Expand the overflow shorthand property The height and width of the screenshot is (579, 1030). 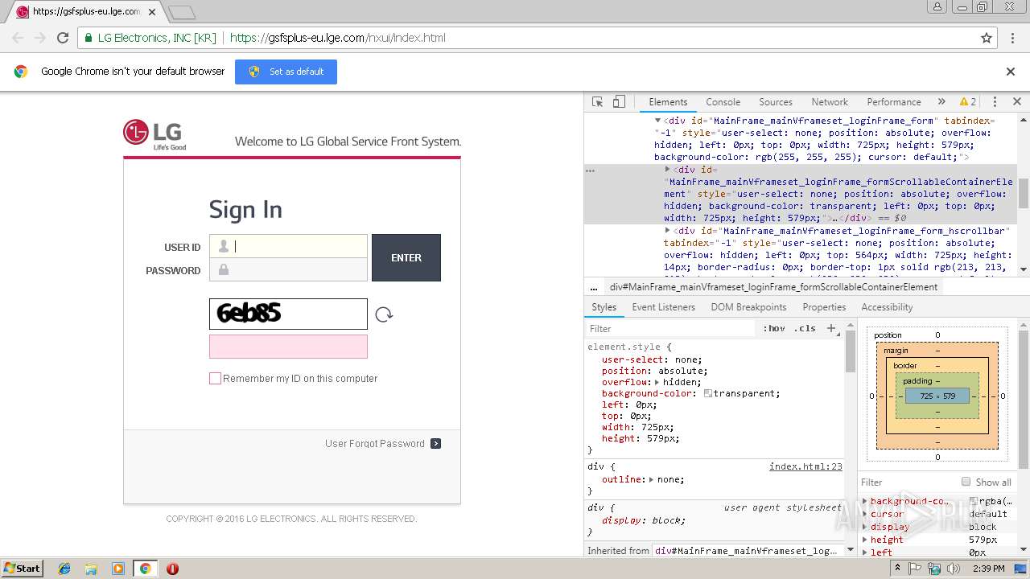pos(657,382)
